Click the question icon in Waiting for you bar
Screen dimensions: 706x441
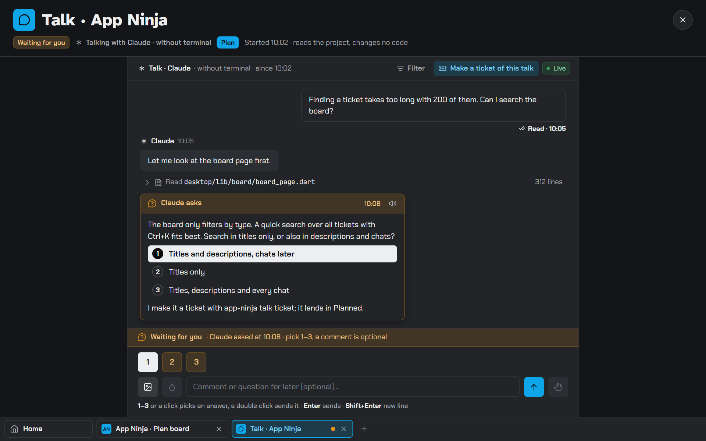[142, 337]
